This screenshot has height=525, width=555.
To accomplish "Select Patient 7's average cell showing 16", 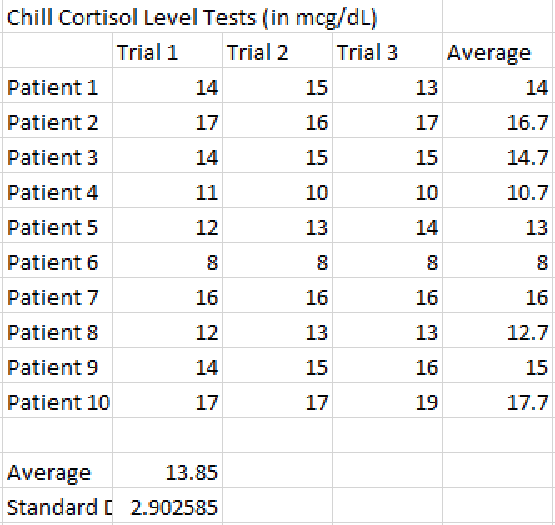I will 498,297.
